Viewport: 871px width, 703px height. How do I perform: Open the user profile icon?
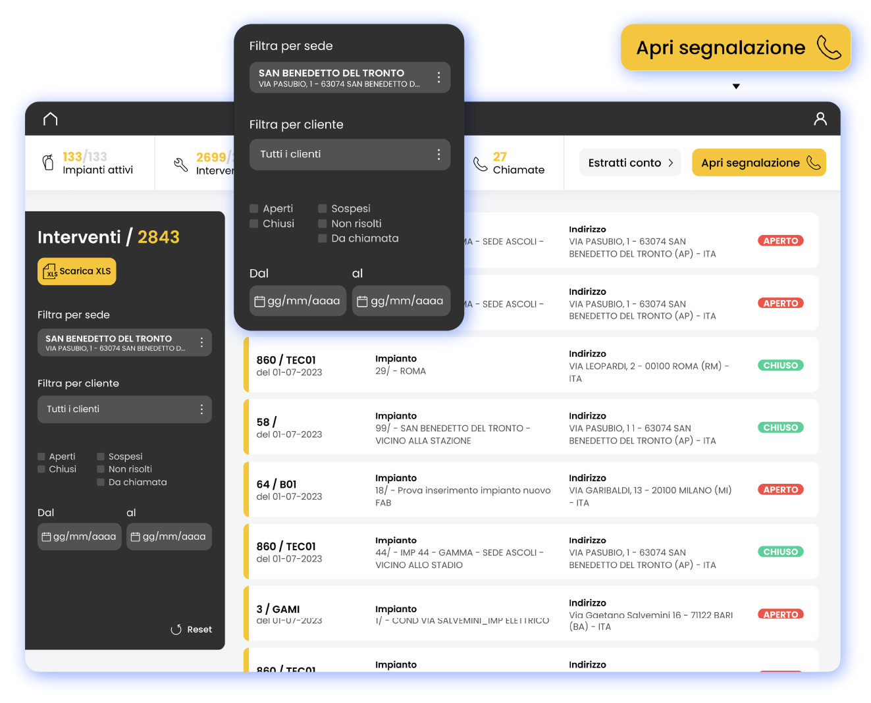(820, 118)
